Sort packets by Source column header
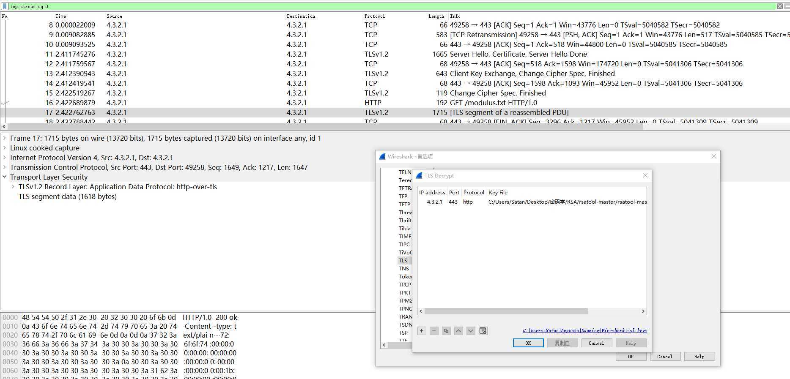 coord(114,16)
